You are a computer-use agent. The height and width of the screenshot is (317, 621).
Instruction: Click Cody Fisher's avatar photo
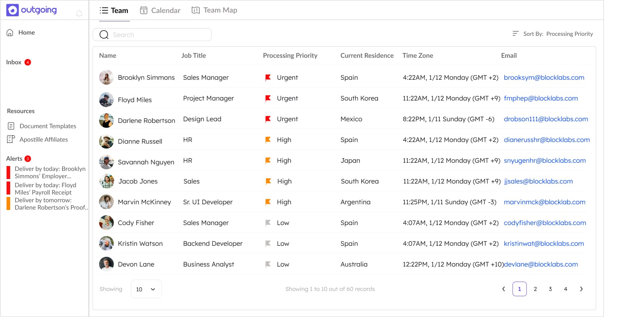pyautogui.click(x=106, y=223)
